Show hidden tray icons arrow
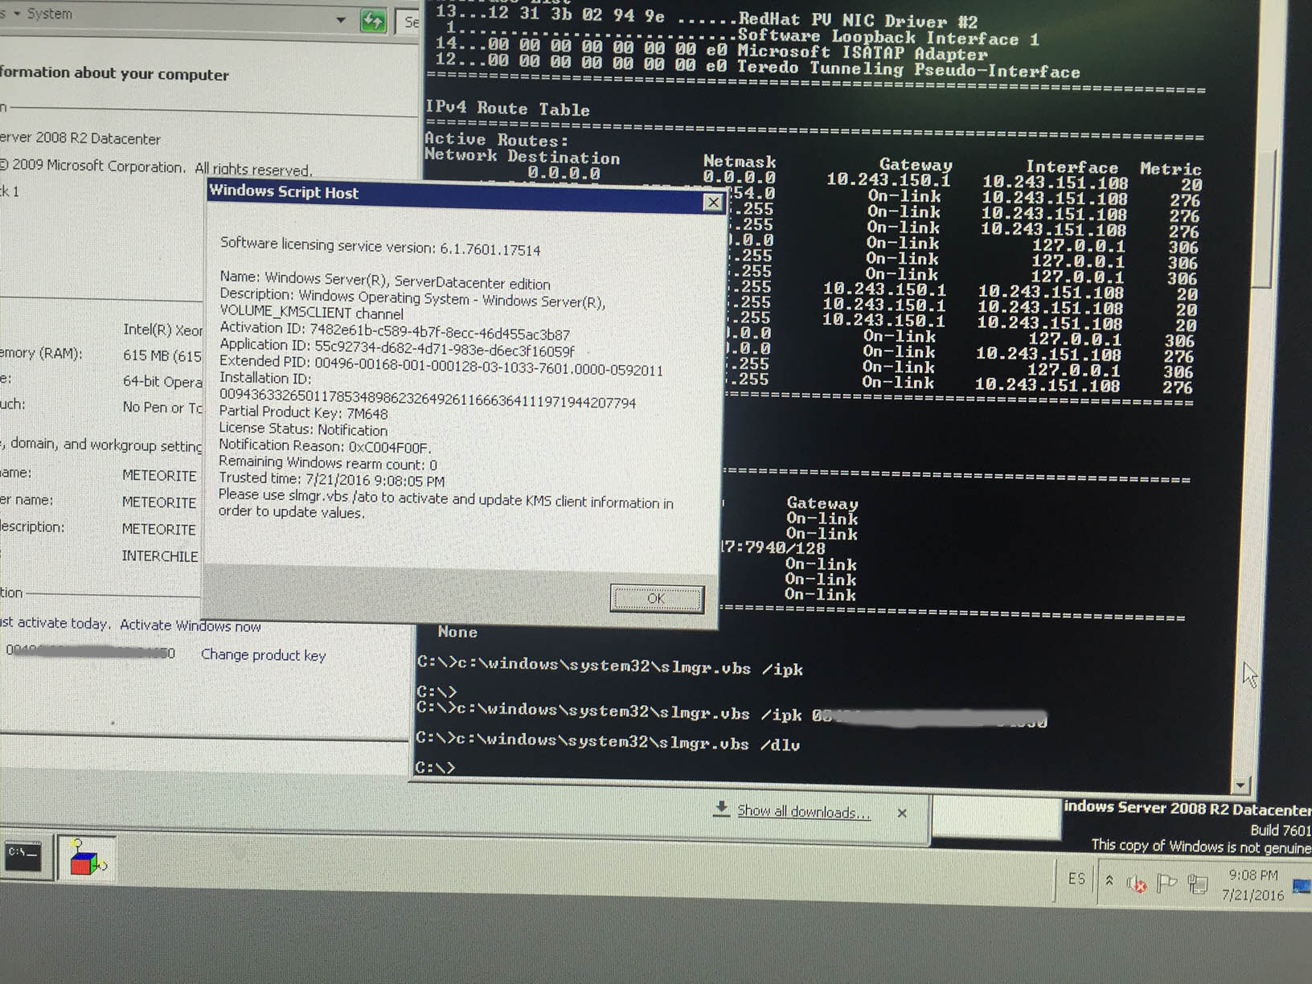The width and height of the screenshot is (1312, 984). (x=1109, y=880)
